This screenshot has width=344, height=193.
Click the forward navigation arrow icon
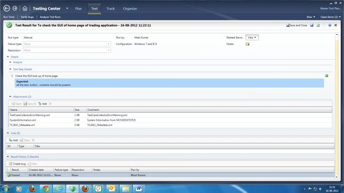coord(15,8)
